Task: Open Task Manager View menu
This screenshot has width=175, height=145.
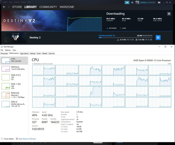Action: (x=14, y=50)
